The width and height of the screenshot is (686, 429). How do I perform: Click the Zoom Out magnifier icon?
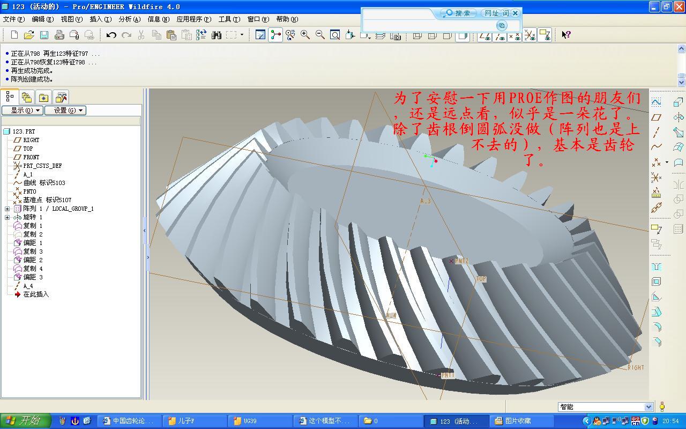[320, 35]
